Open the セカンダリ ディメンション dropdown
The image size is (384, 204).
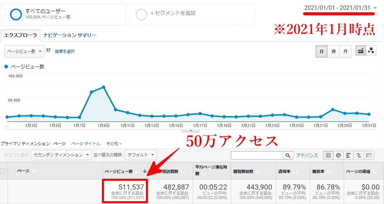pyautogui.click(x=61, y=155)
